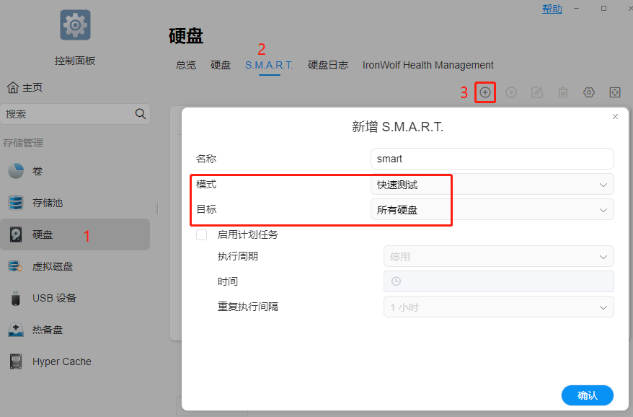Click the run task play icon
The image size is (633, 417).
pyautogui.click(x=511, y=92)
